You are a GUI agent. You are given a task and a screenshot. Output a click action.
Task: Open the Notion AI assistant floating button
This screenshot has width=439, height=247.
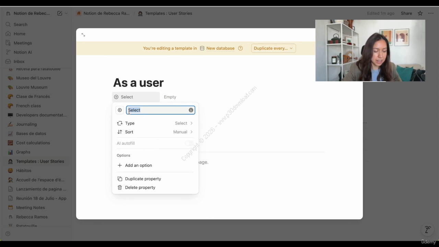(427, 230)
